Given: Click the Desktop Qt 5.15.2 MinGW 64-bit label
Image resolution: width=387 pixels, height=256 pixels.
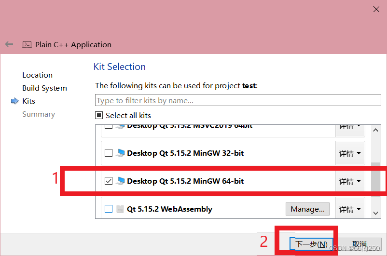Looking at the screenshot, I should (185, 181).
